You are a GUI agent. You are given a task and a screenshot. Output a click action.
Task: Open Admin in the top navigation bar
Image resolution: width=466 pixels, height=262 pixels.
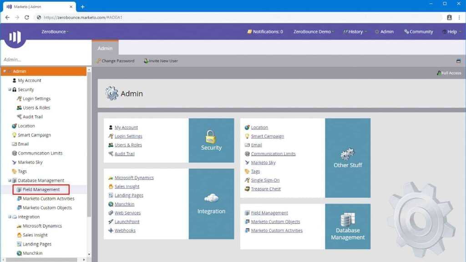(x=384, y=31)
